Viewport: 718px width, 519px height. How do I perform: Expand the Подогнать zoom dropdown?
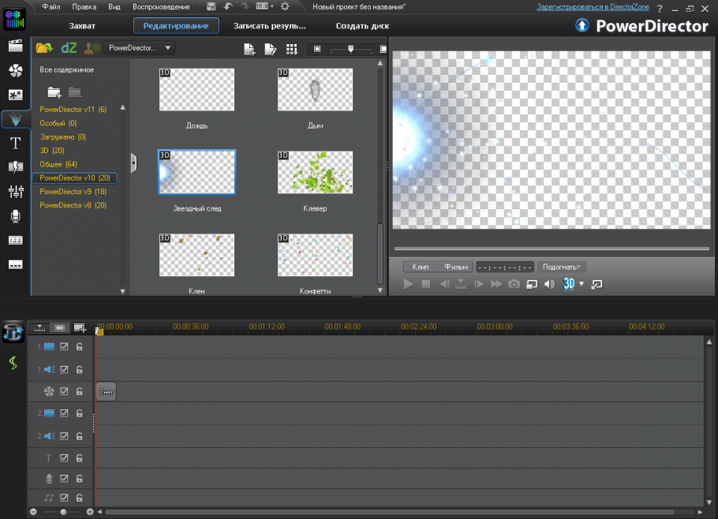point(562,267)
